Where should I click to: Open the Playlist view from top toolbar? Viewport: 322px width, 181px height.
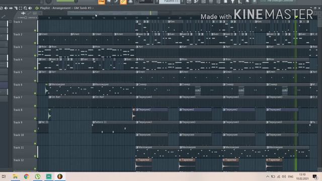click(x=189, y=2)
